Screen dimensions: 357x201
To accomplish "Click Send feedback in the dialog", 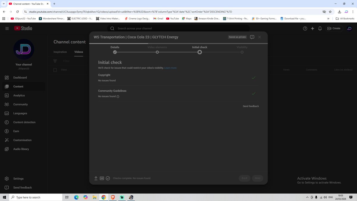I will [251, 106].
